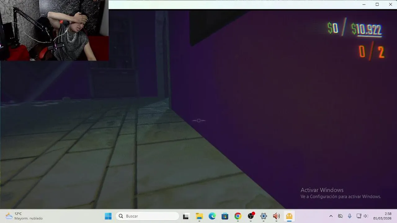Click the $0 collected amount
The width and height of the screenshot is (397, 223).
click(333, 28)
